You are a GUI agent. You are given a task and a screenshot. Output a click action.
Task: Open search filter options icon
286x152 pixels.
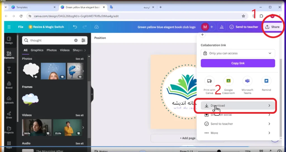click(x=83, y=40)
